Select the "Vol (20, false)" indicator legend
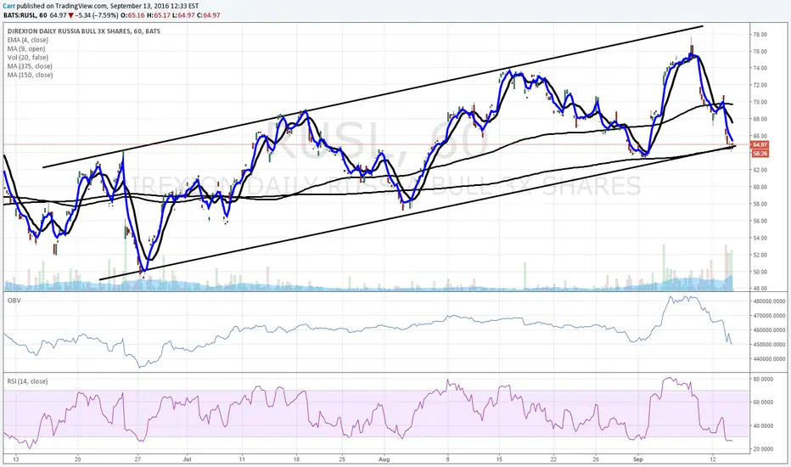 pos(28,58)
